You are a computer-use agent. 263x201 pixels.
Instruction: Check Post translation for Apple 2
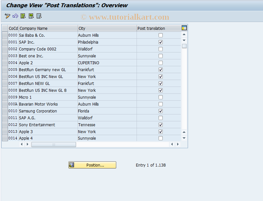pos(160,63)
